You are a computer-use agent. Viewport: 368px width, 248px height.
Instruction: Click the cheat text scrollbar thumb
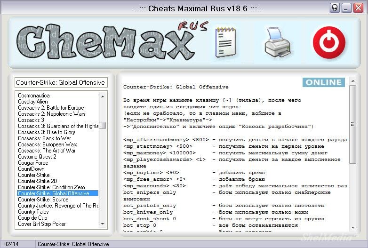click(x=353, y=124)
